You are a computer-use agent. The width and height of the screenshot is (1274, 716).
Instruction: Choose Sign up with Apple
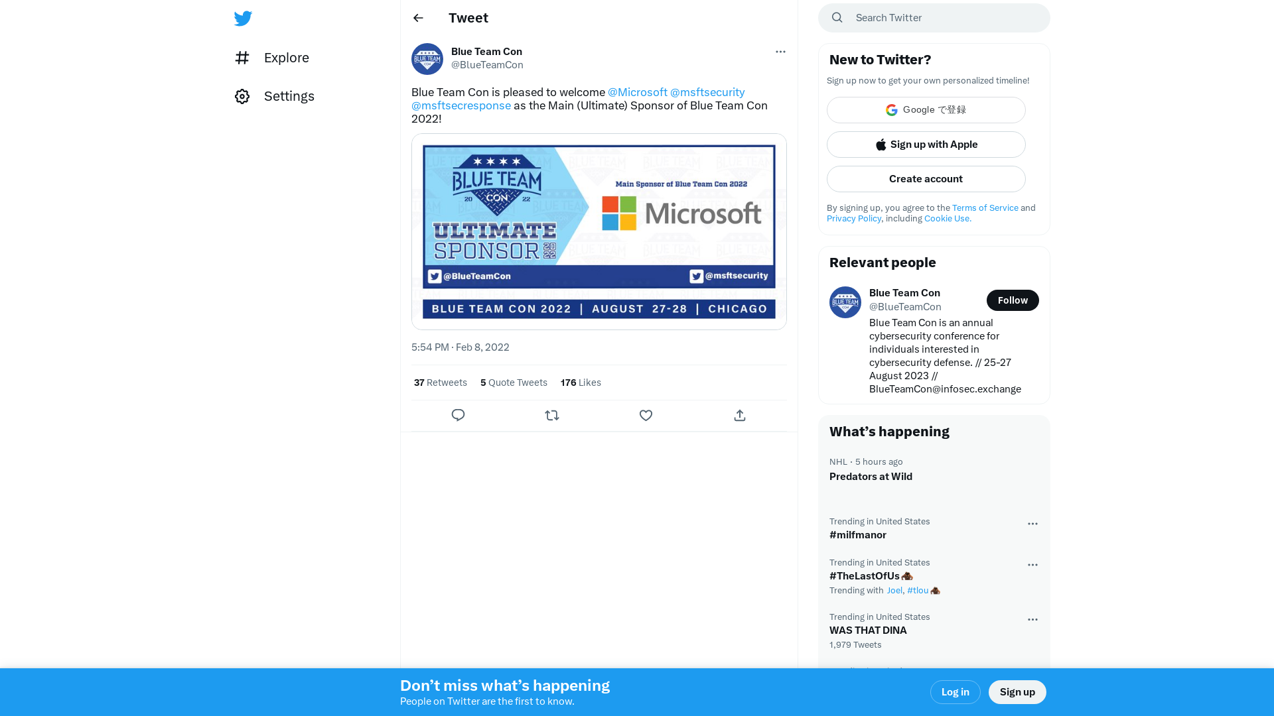tap(926, 145)
